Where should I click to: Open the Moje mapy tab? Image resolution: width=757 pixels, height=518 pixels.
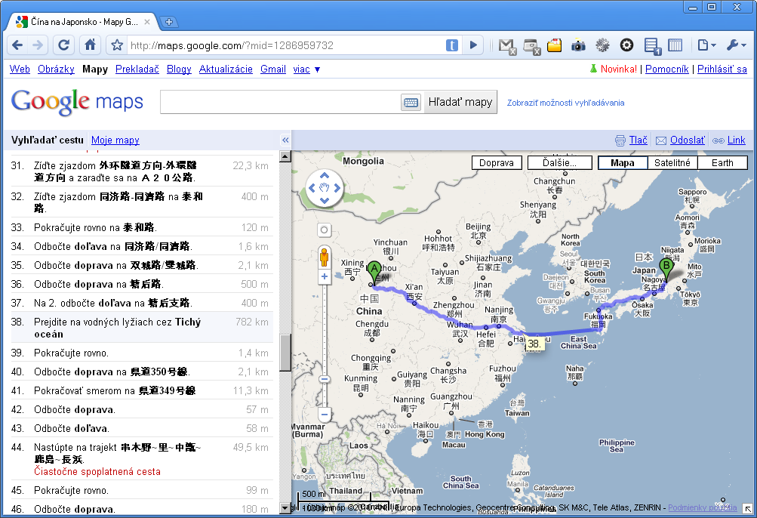click(115, 140)
